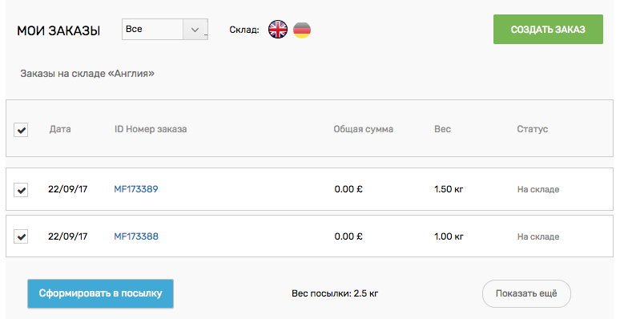Uncheck the order MF173388 checkbox
Image resolution: width=620 pixels, height=319 pixels.
[x=21, y=236]
